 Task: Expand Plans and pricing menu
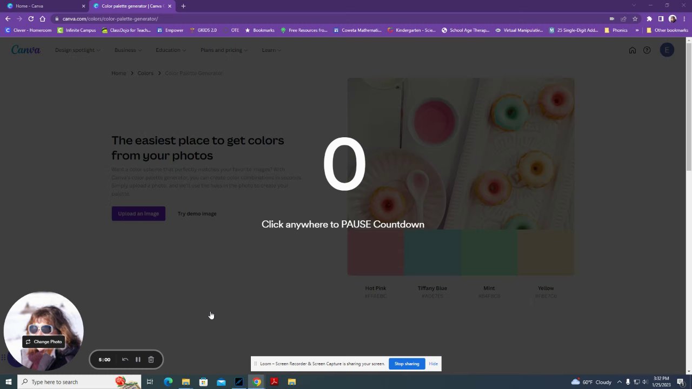click(x=224, y=50)
